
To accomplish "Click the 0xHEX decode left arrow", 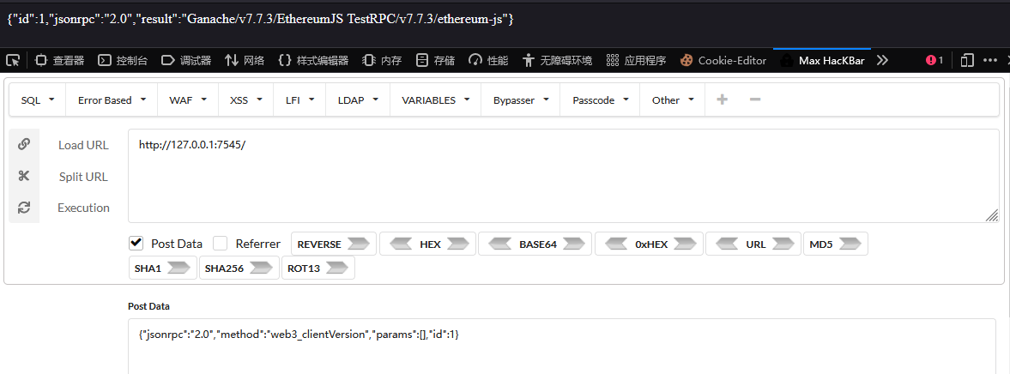I will [616, 244].
